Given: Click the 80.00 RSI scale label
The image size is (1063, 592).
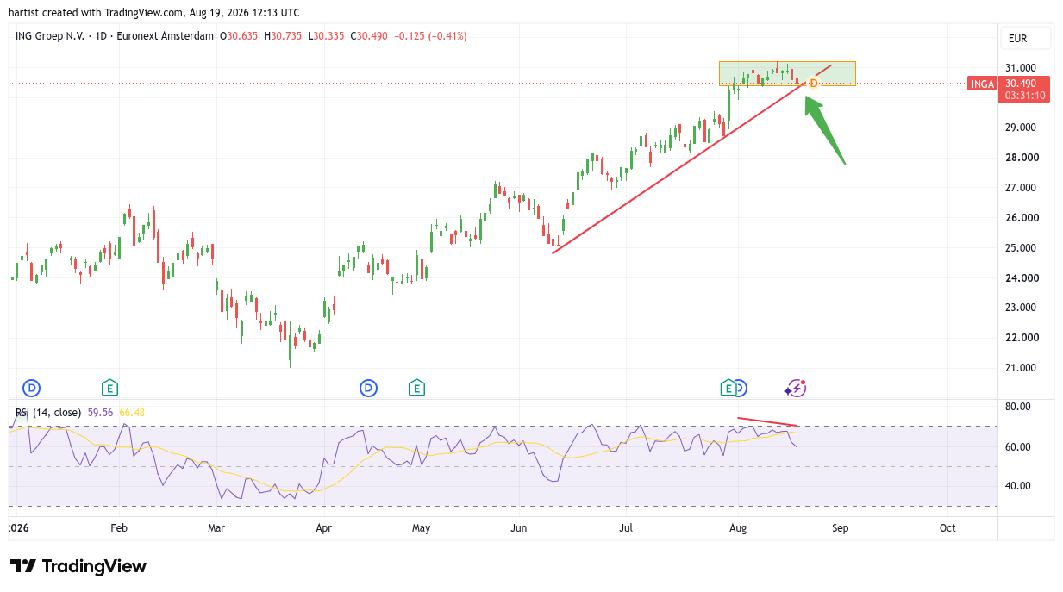Looking at the screenshot, I should [x=1018, y=407].
